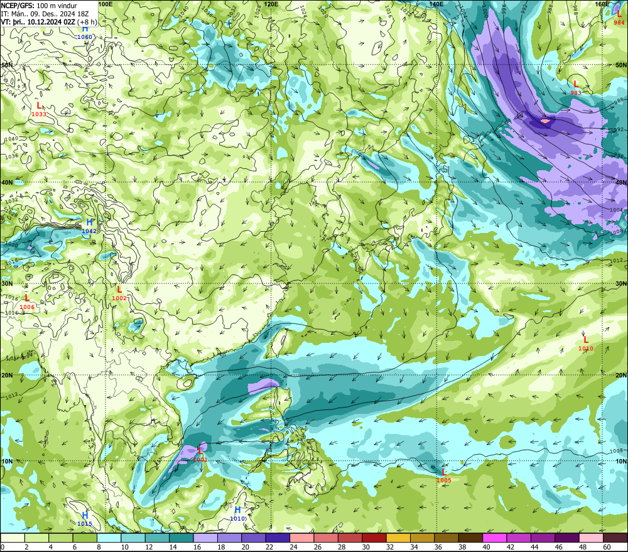Select the low pressure L 1033 marker
Image resolution: width=628 pixels, height=552 pixels.
(x=39, y=109)
